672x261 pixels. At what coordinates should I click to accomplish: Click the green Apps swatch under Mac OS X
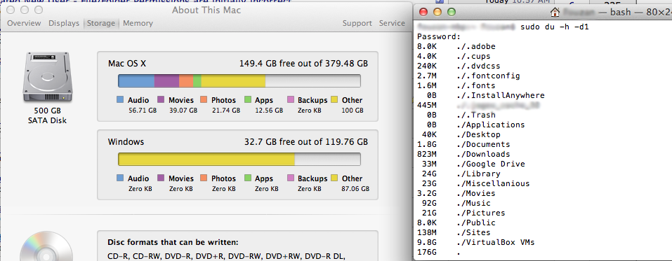click(248, 100)
